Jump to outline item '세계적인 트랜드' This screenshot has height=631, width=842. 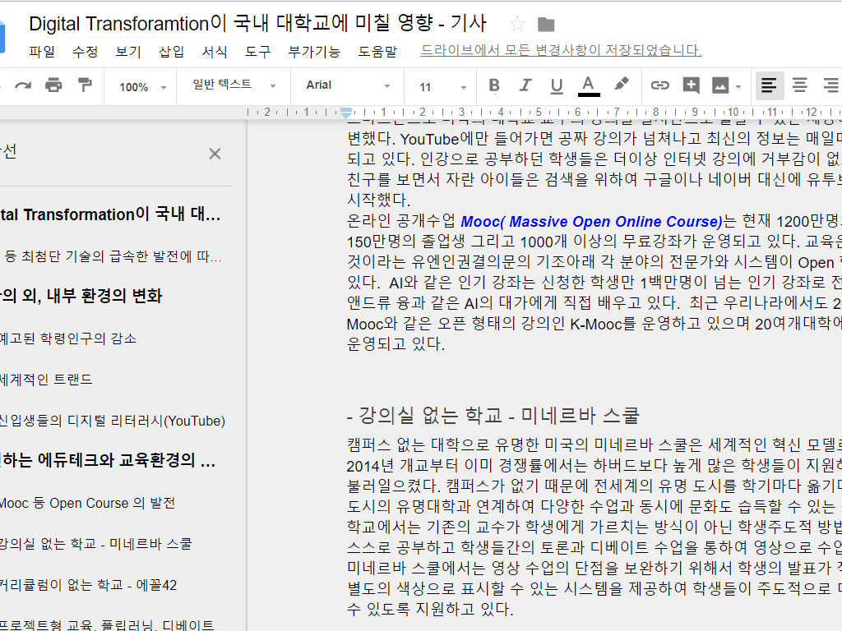[x=46, y=380]
